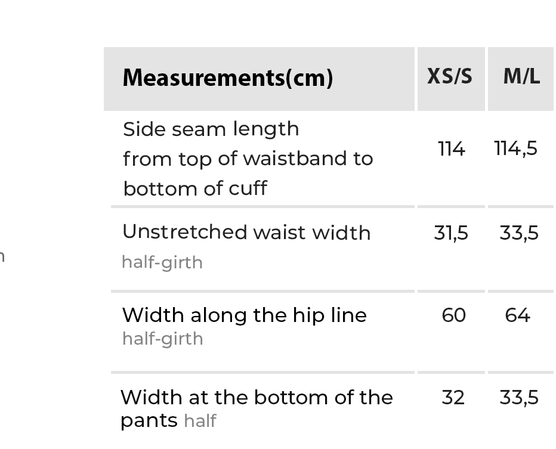Click Width at the bottom of the pants label
The image size is (556, 449).
tap(256, 397)
